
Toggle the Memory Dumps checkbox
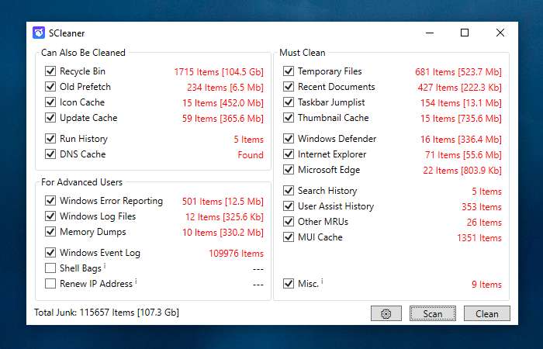[x=50, y=232]
